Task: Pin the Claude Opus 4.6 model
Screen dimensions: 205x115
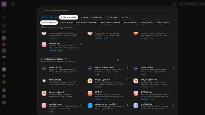Action: (x=128, y=80)
